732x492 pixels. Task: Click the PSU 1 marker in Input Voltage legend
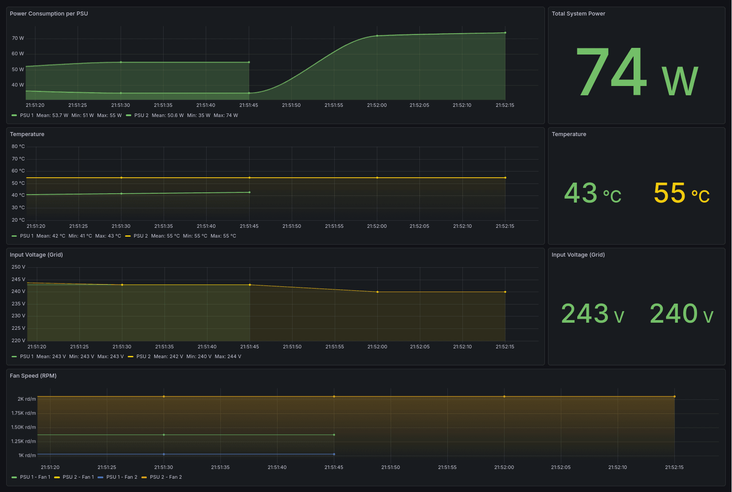(14, 356)
